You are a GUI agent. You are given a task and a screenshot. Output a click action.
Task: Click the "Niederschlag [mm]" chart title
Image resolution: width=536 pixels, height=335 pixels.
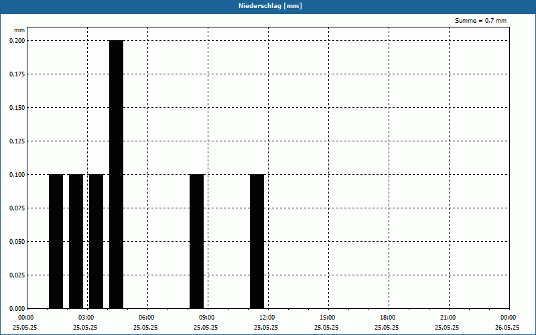(270, 6)
